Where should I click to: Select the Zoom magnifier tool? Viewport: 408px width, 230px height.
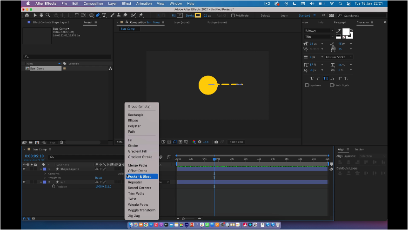(47, 15)
